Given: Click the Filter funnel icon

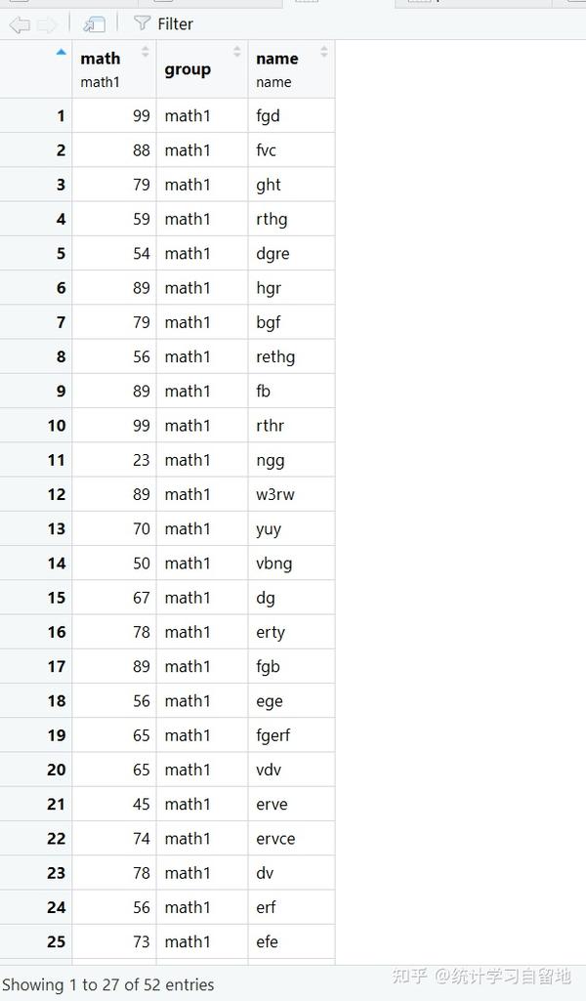Looking at the screenshot, I should tap(142, 23).
